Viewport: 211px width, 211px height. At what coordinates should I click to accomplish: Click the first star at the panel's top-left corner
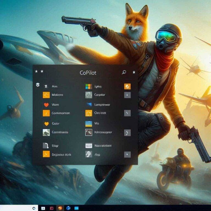tap(36, 71)
